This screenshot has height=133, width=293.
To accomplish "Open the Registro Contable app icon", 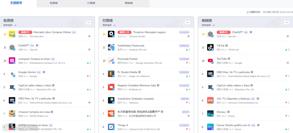I will [x=111, y=87].
